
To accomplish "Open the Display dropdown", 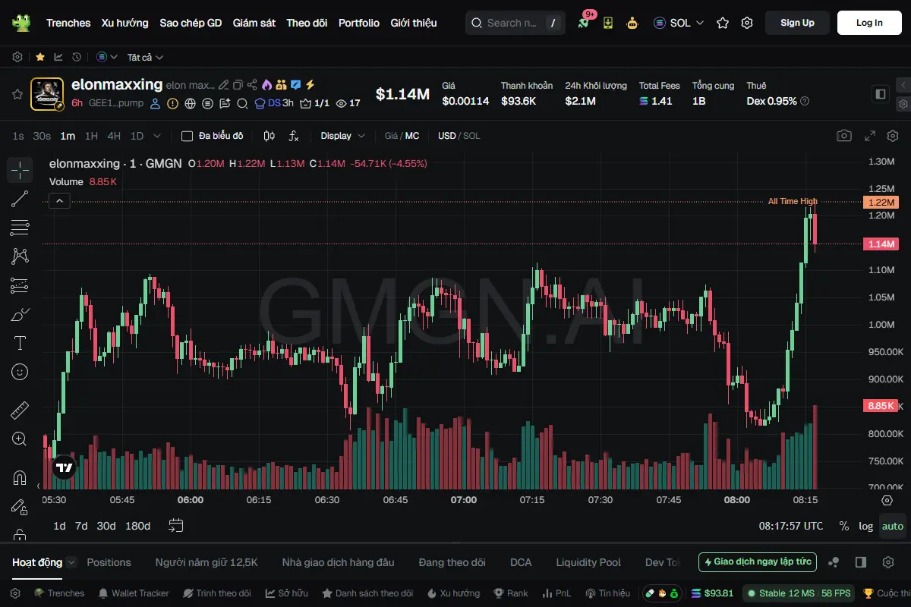I will [x=343, y=136].
